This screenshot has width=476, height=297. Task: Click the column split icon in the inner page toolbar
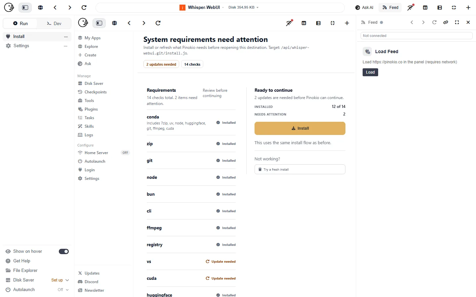click(x=304, y=23)
